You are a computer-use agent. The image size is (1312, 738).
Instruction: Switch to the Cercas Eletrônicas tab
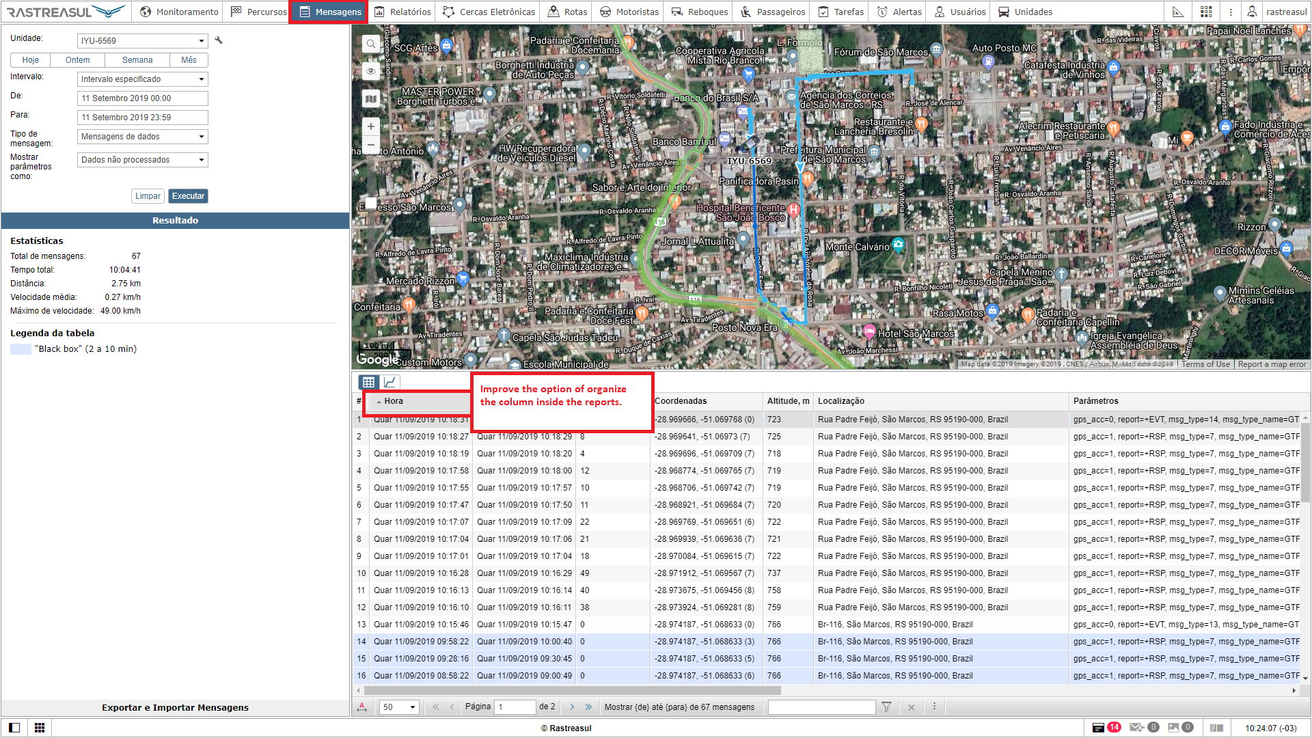pos(489,12)
